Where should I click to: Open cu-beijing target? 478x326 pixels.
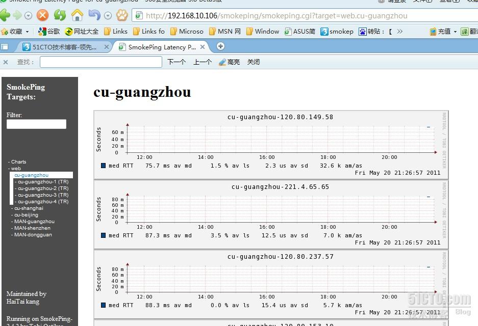pyautogui.click(x=26, y=215)
